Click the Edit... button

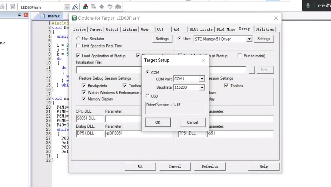click(265, 70)
